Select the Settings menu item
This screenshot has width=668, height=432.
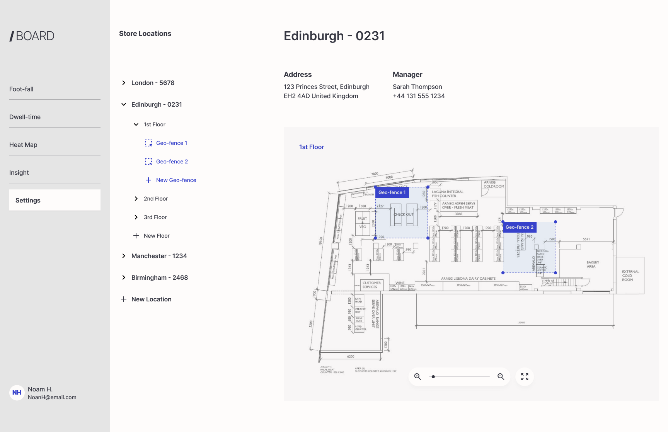(55, 200)
